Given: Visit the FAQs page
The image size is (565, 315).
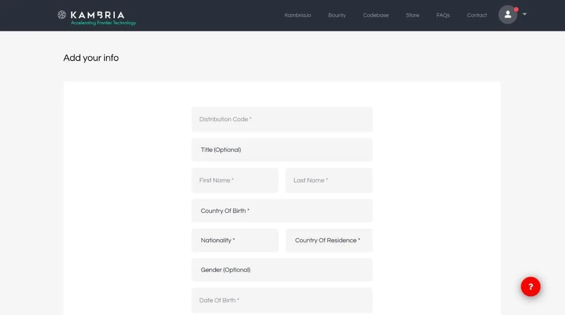Looking at the screenshot, I should [443, 15].
